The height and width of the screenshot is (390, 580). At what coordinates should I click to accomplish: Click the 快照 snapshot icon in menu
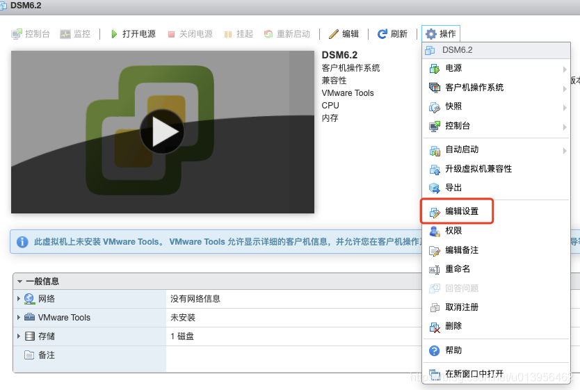pos(435,107)
